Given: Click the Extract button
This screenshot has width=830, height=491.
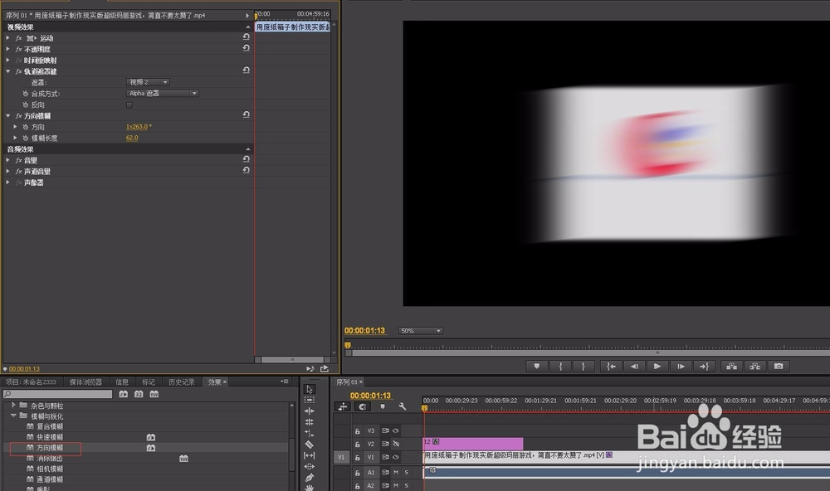Looking at the screenshot, I should pos(754,366).
